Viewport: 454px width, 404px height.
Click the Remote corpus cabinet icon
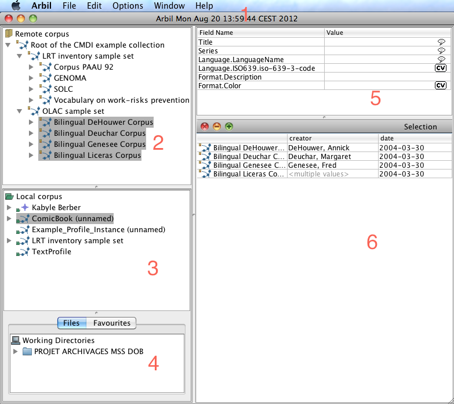tap(9, 33)
